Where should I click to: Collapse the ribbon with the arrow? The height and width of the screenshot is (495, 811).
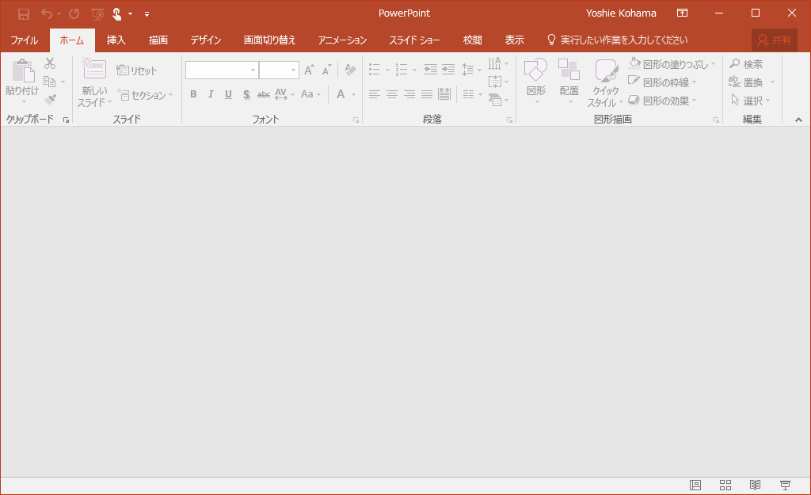[798, 120]
